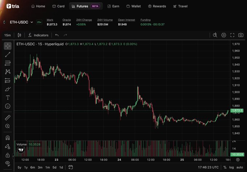Select the 1m date range

click(48, 167)
